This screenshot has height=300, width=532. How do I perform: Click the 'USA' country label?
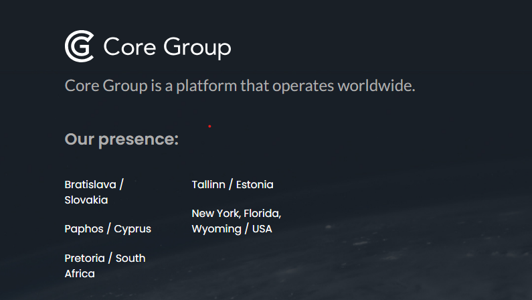click(x=262, y=229)
